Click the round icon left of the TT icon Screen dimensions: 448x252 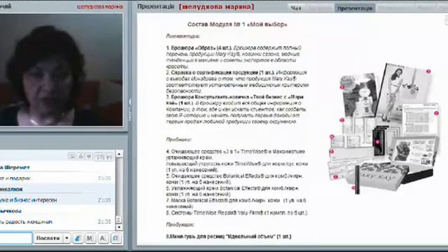coord(89,156)
